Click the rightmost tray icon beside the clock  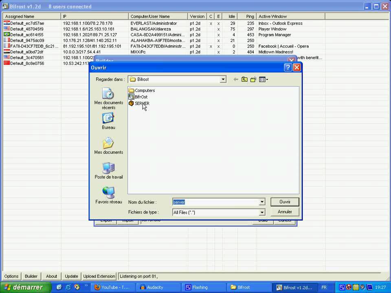point(369,287)
